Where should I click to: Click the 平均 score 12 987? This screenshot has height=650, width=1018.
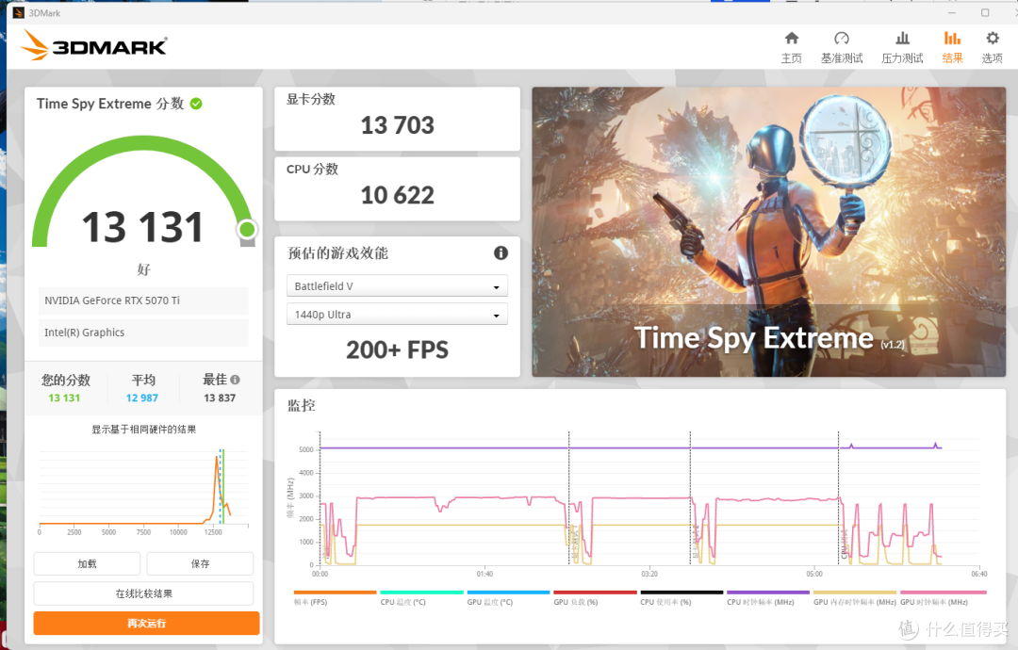pyautogui.click(x=142, y=398)
